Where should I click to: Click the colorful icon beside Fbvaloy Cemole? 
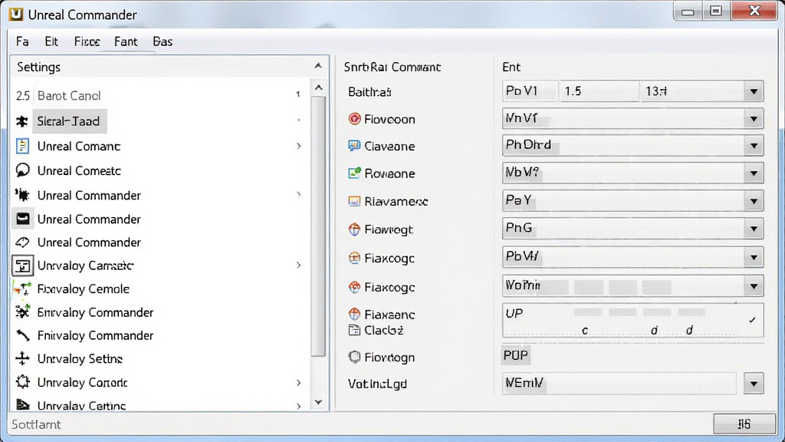[x=22, y=289]
